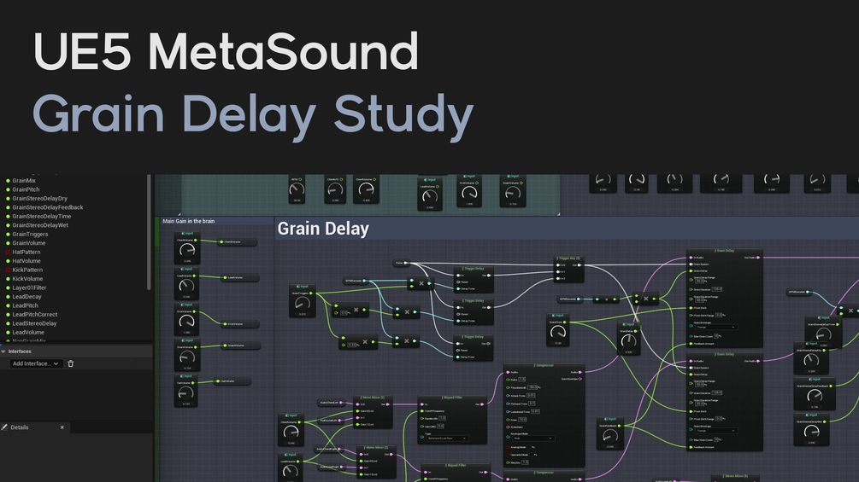Select the upper Grain Delay node header
859x482 pixels.
click(x=724, y=251)
